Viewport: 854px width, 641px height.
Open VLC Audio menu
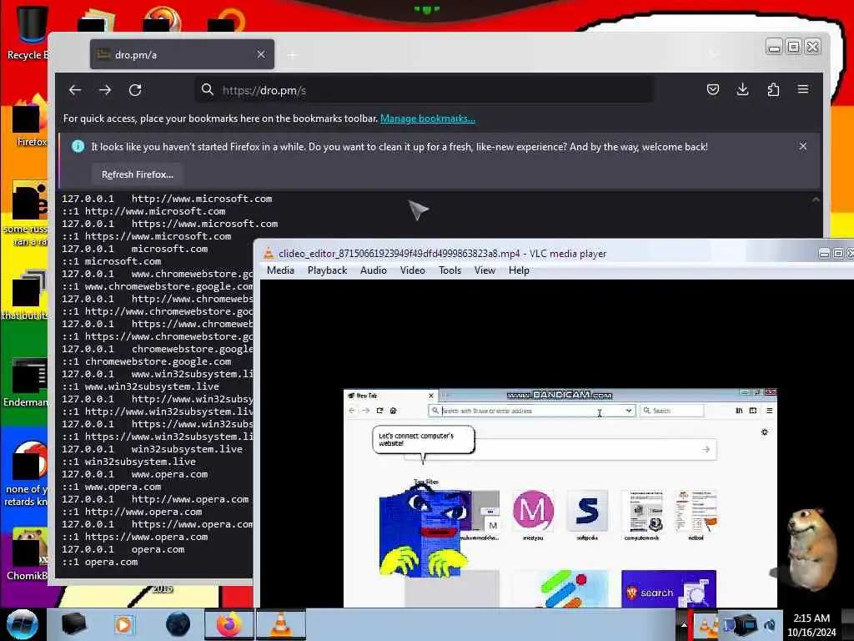click(373, 270)
